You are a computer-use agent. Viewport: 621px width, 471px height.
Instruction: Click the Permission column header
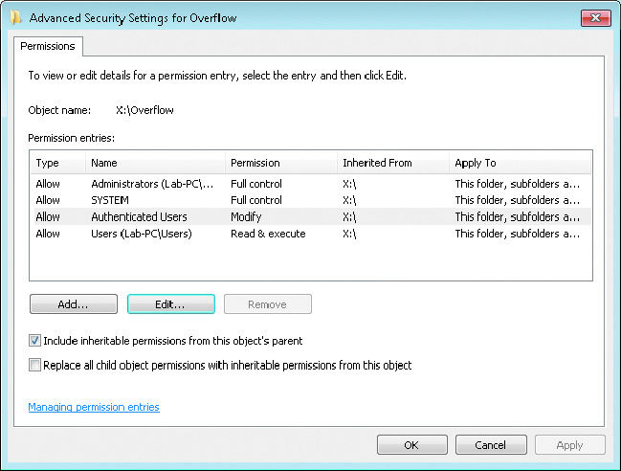tap(281, 163)
